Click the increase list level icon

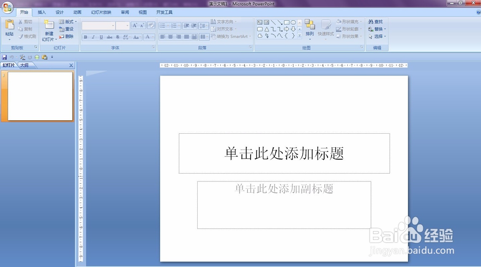pos(194,26)
